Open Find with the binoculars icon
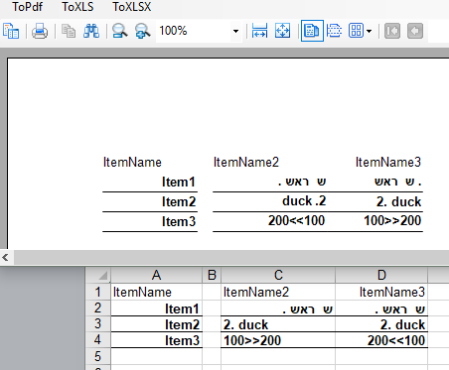Screen dimensions: 449x370 (x=91, y=31)
